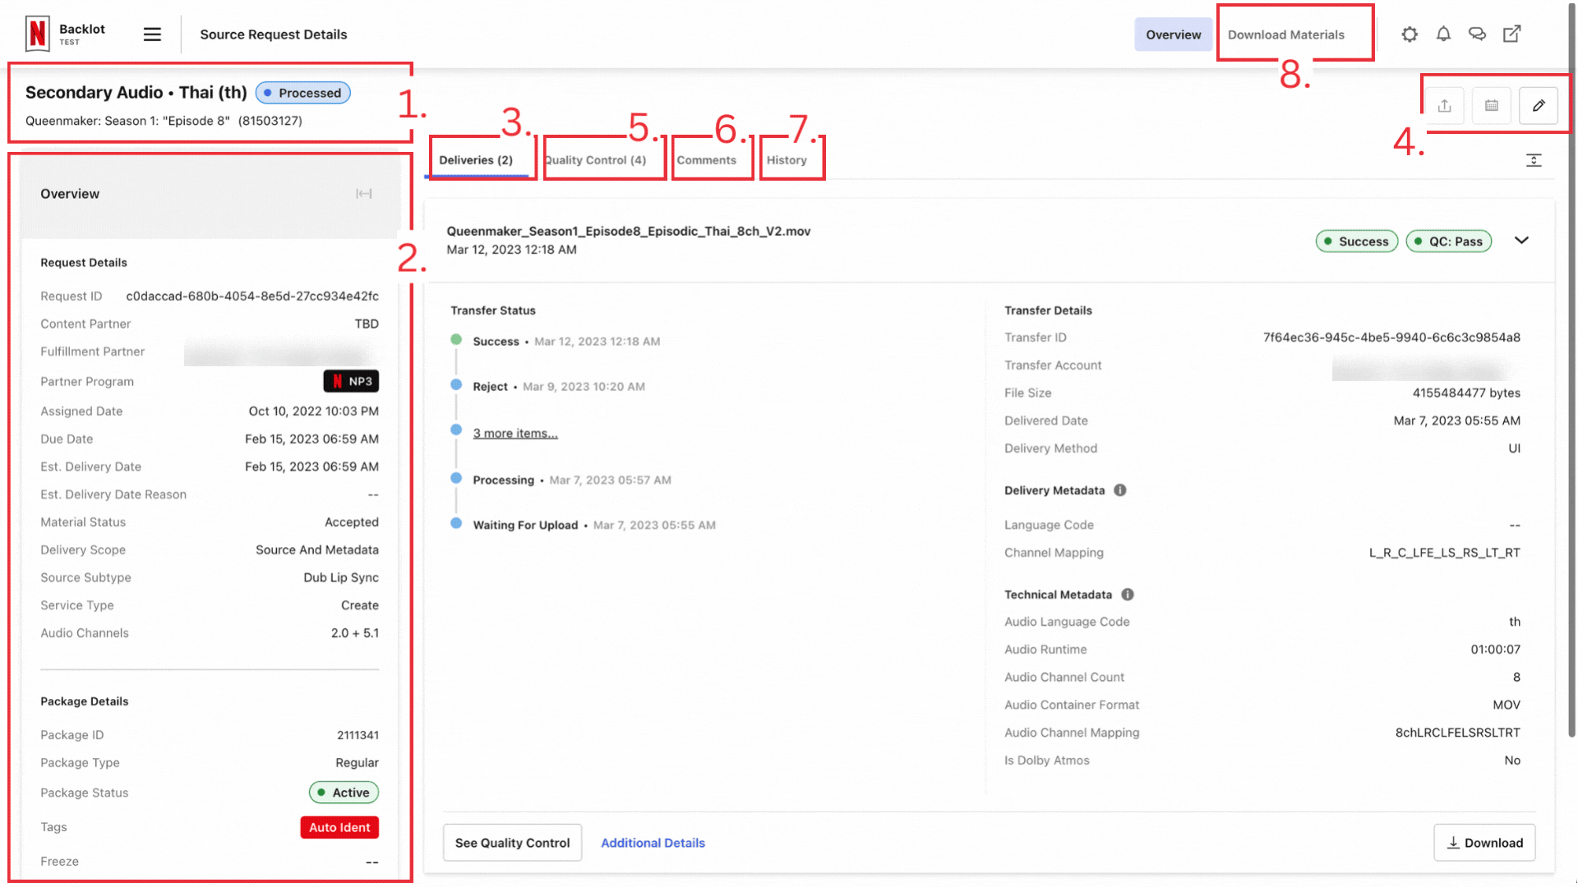Click Audio Channel Mapping value 8chLRCLFELSRSLTRT
The width and height of the screenshot is (1578, 887).
(1457, 733)
